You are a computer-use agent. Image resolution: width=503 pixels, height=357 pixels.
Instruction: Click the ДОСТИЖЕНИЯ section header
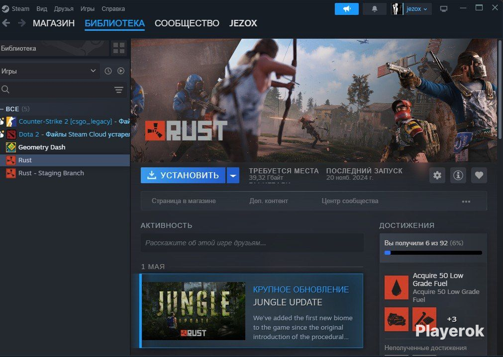coord(407,225)
